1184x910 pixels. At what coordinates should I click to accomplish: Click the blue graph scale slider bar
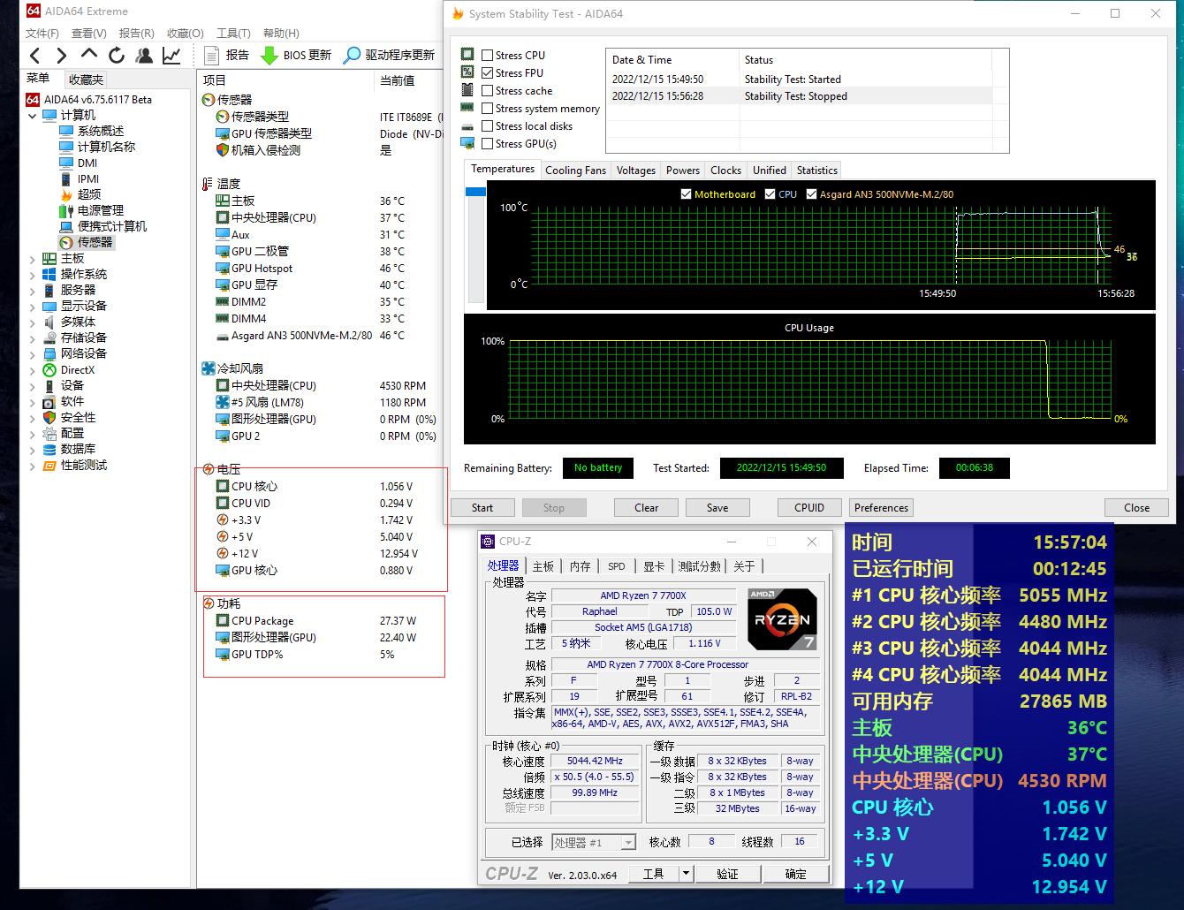tap(475, 192)
